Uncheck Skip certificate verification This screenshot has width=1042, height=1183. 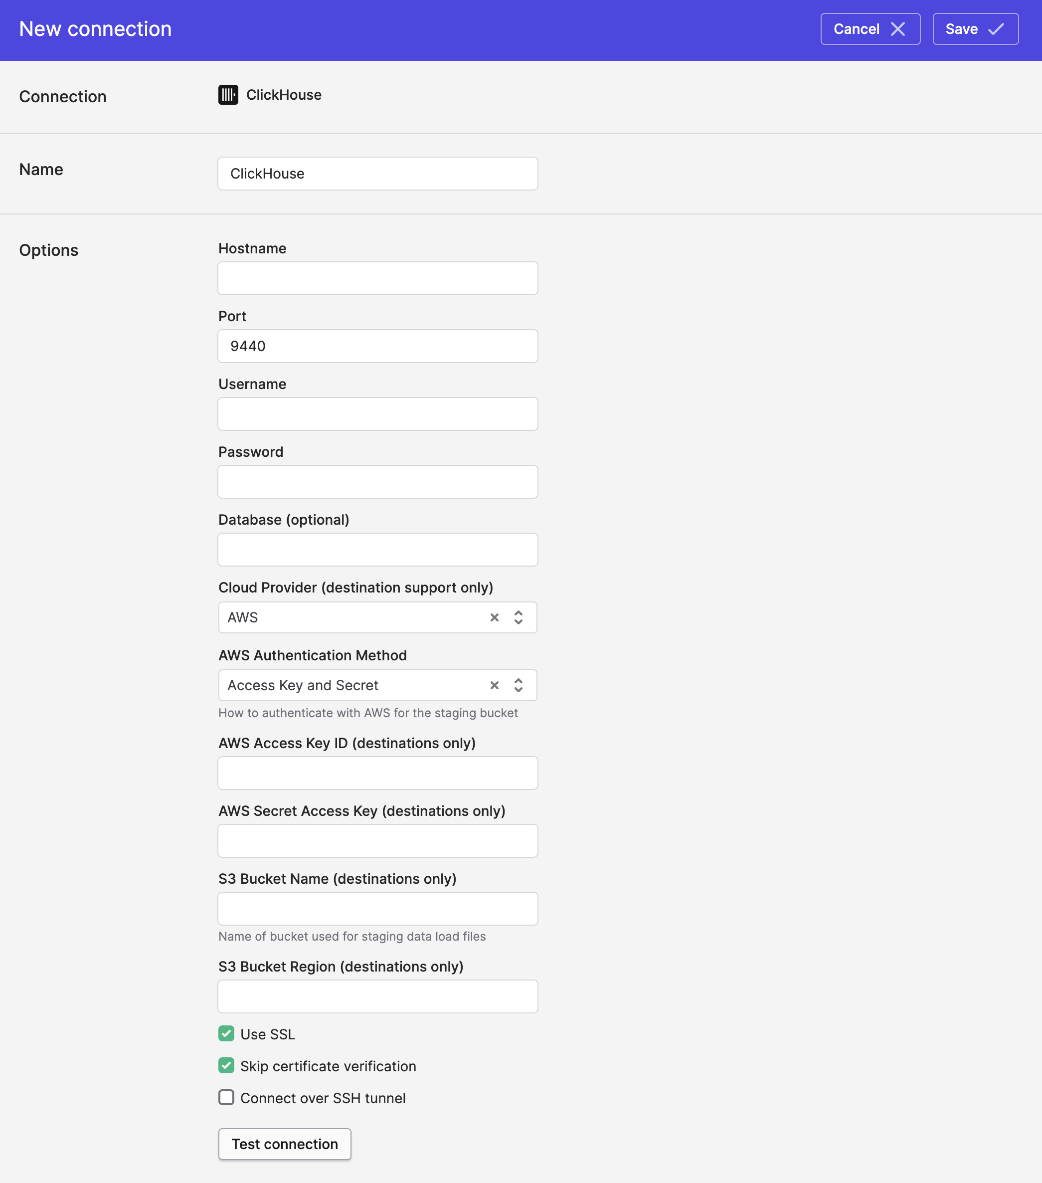pyautogui.click(x=226, y=1065)
